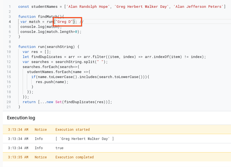The height and width of the screenshot is (167, 231).
Task: Select the log output [ 'Greg Herbert Walker Day' ]
Action: 85,139
